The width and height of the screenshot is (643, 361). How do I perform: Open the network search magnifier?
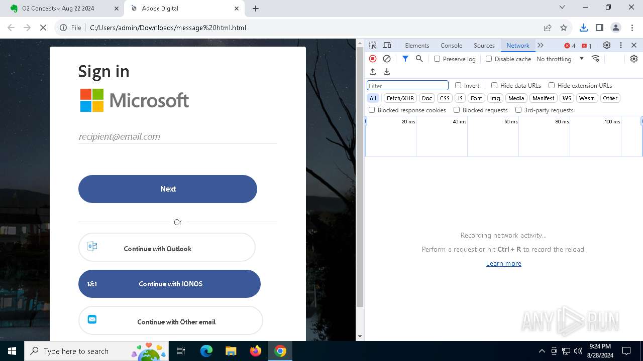tap(419, 59)
